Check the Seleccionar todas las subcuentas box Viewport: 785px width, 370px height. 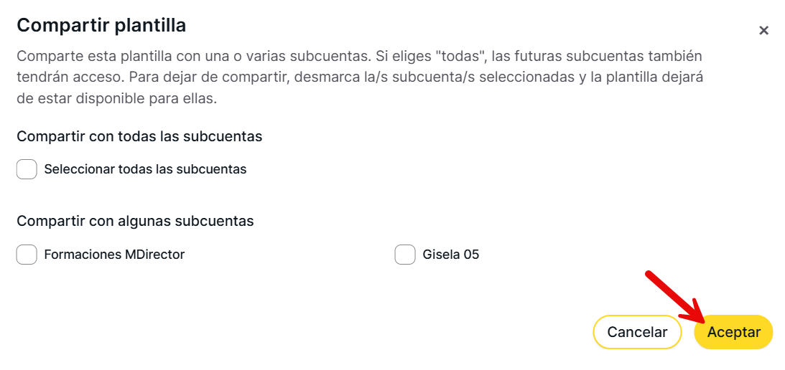[27, 169]
